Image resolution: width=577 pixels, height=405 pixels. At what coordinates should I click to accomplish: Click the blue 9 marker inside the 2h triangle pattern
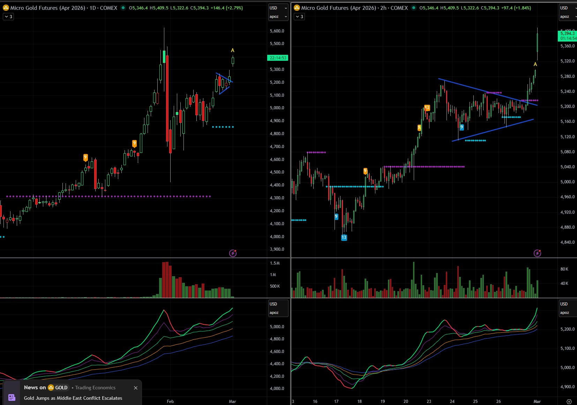[462, 127]
